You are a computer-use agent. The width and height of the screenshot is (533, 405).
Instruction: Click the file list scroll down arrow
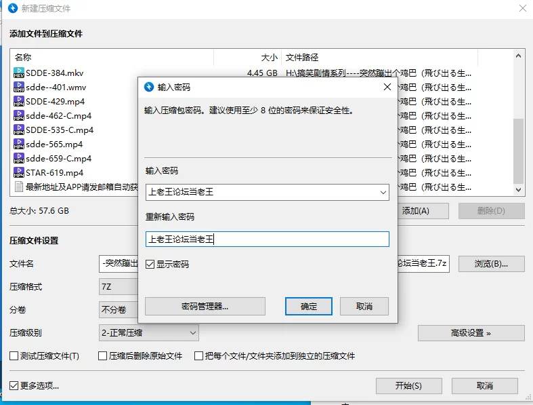click(x=518, y=190)
